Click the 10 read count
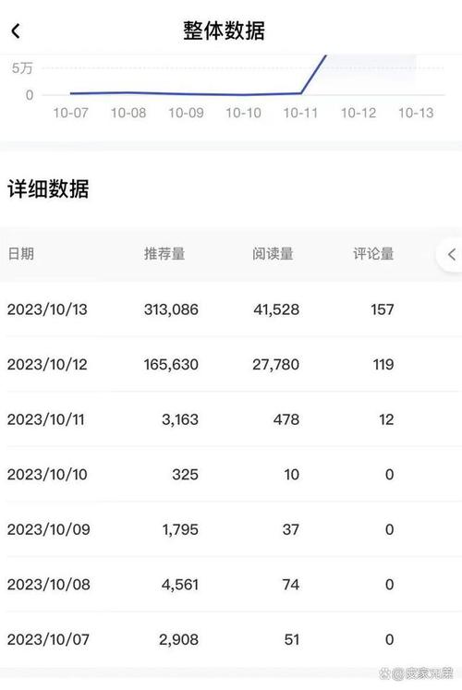The image size is (462, 690). (x=291, y=475)
